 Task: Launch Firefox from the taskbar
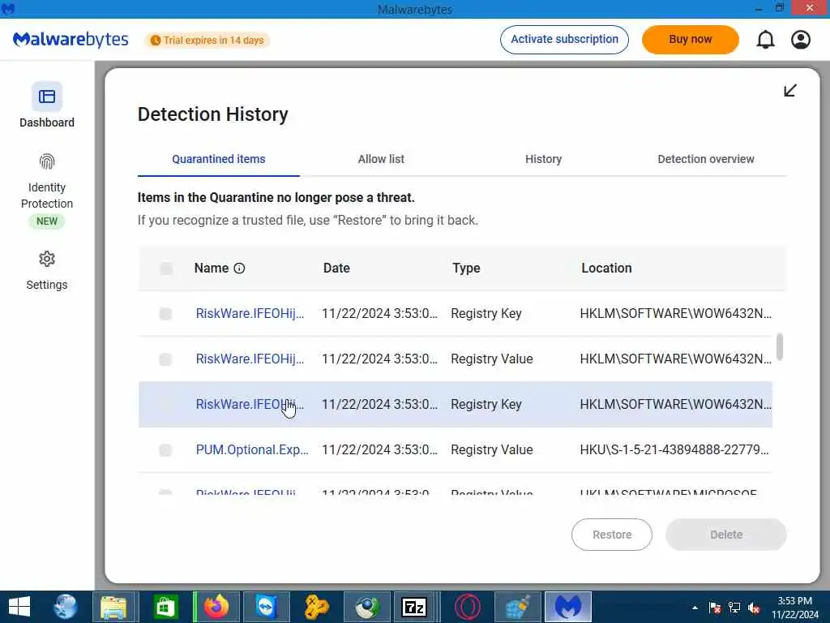216,607
